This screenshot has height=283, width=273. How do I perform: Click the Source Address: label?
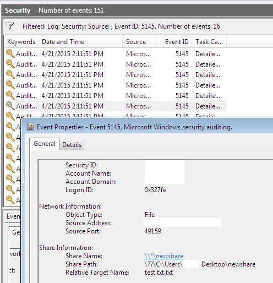89,223
